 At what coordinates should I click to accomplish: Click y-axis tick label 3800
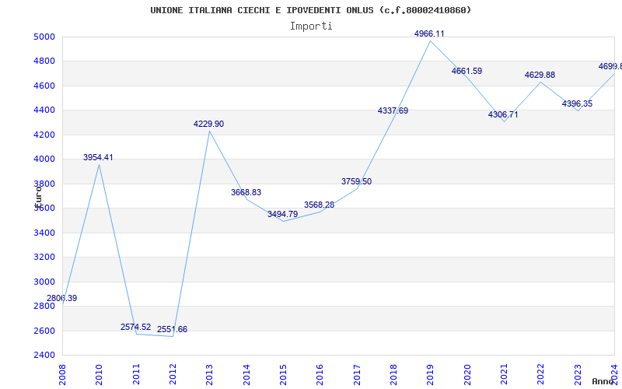[44, 184]
